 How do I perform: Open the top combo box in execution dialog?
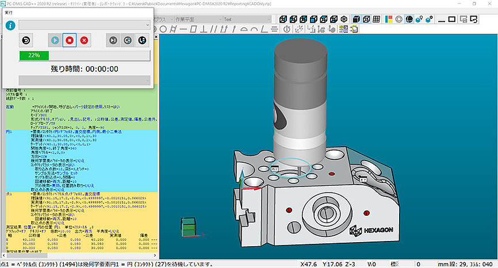(x=85, y=25)
